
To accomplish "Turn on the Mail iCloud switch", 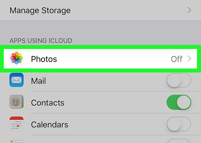I will [179, 80].
